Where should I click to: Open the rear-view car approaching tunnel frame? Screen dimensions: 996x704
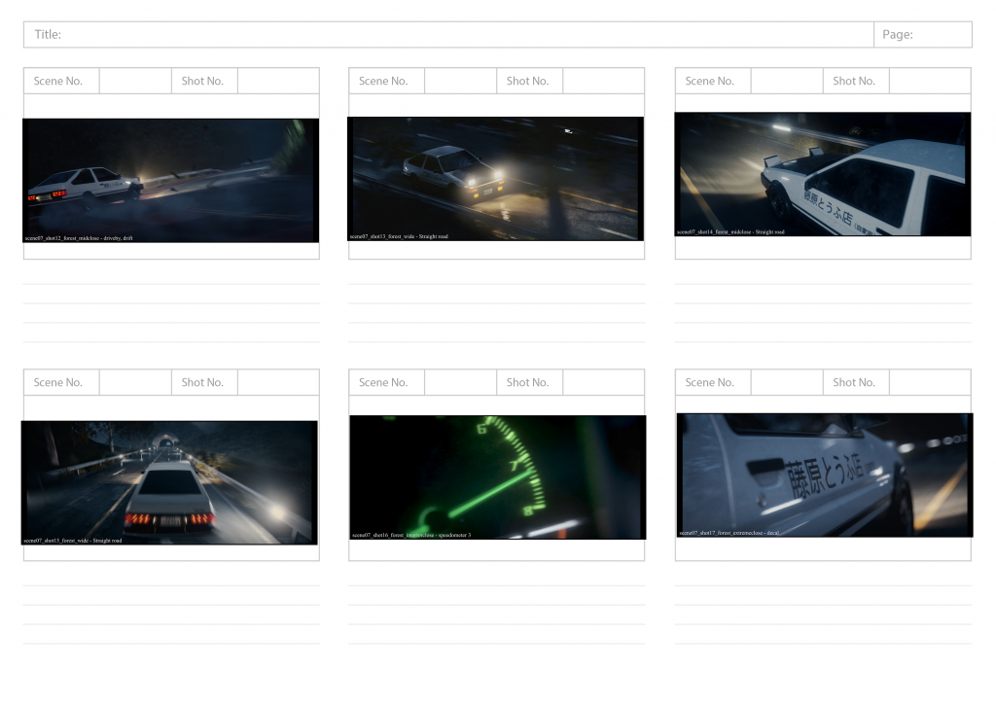[169, 482]
